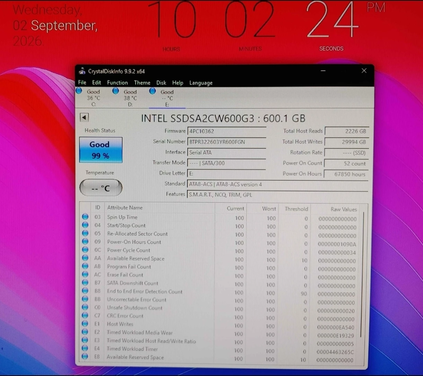423x376 pixels.
Task: Click the temperature -- °C button
Action: (x=101, y=188)
